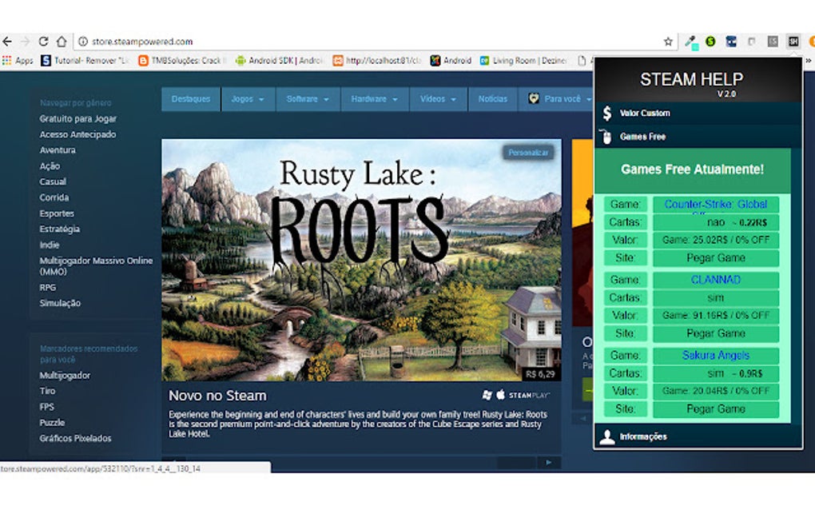Screen dimensions: 815x510
Task: Click Pegar Game for CLANNAD
Action: [716, 333]
